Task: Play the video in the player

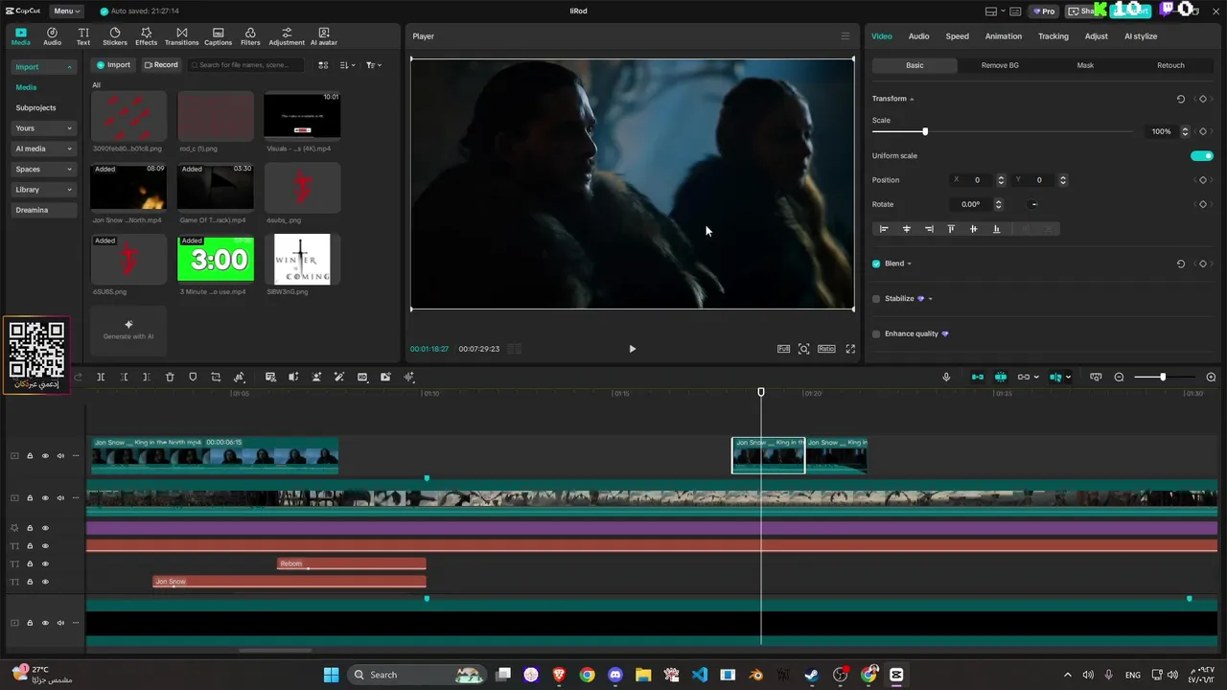Action: pos(632,349)
